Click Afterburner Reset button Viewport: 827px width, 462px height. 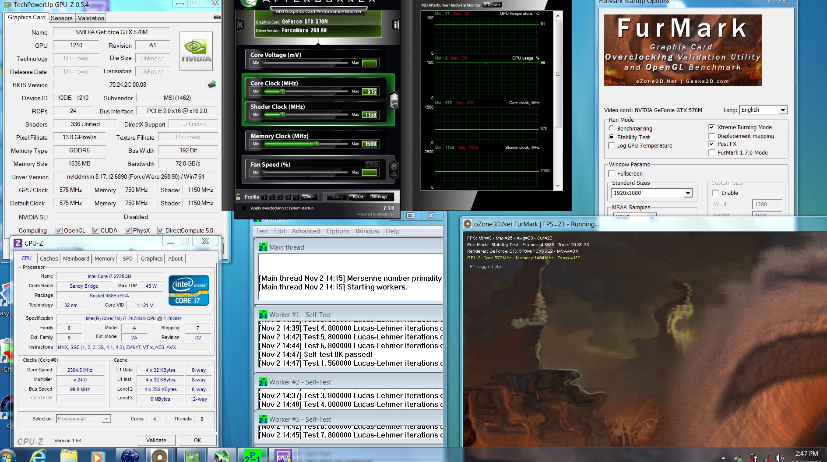pyautogui.click(x=358, y=197)
